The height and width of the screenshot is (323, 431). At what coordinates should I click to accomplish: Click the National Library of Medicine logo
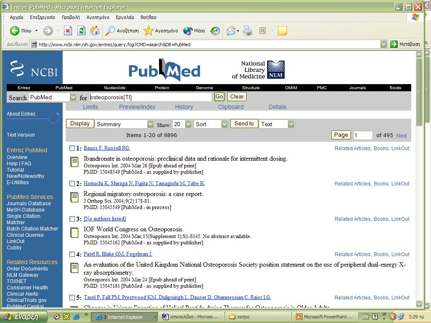point(258,70)
